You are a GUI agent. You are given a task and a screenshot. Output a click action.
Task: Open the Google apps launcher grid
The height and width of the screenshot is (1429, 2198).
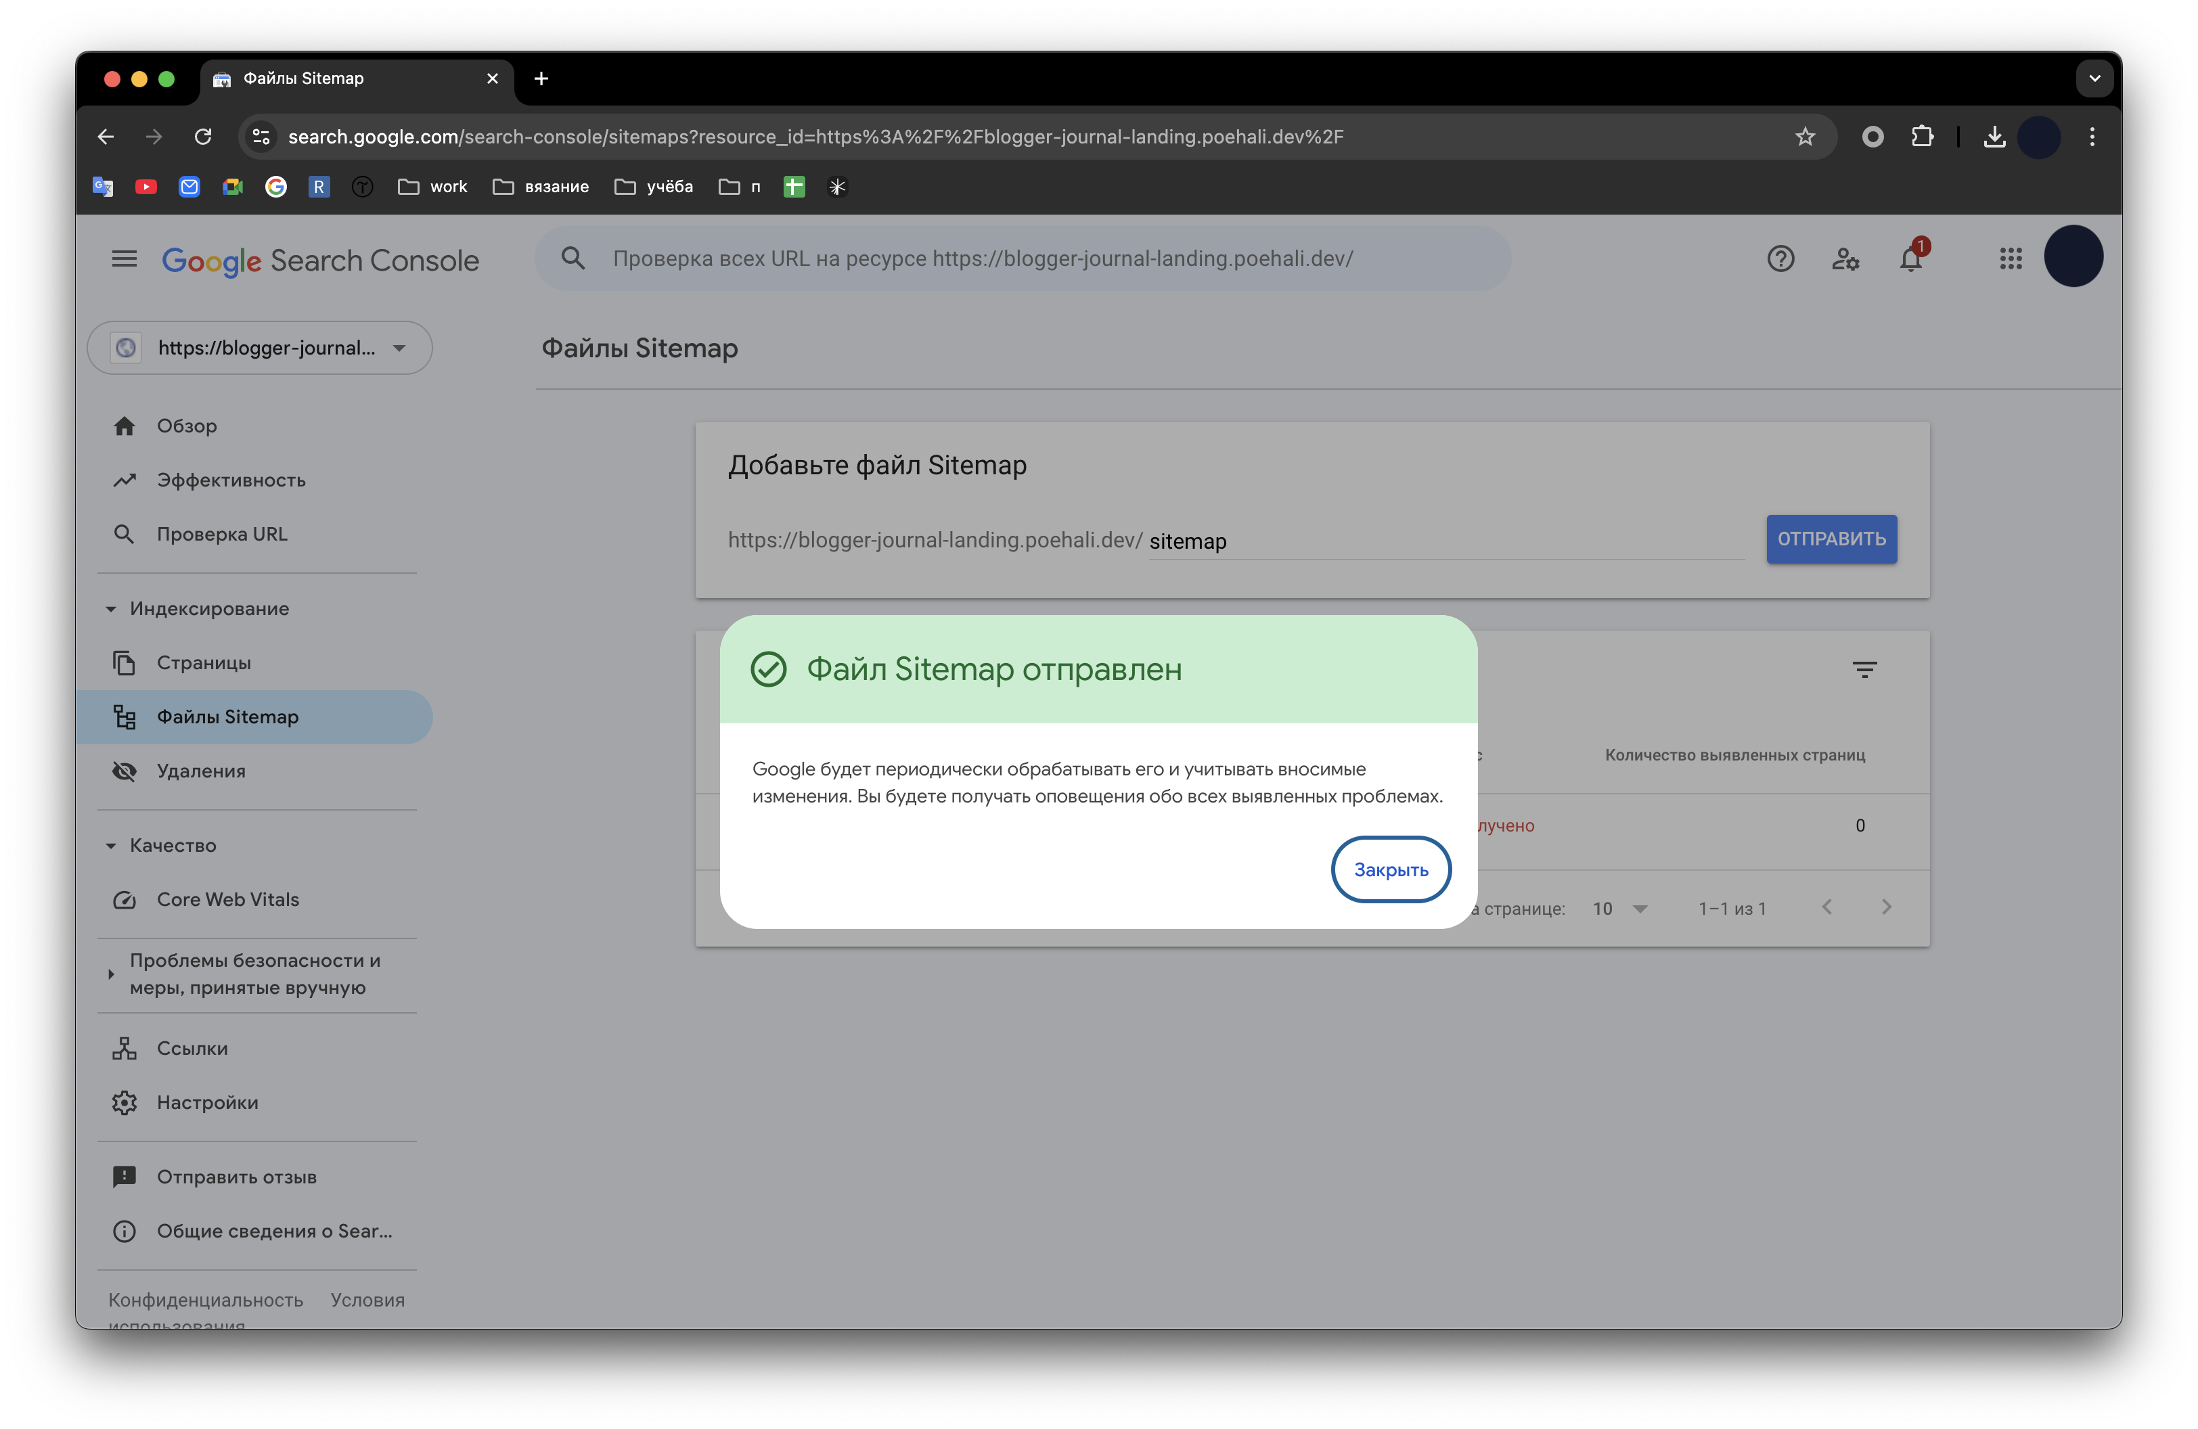coord(2011,258)
